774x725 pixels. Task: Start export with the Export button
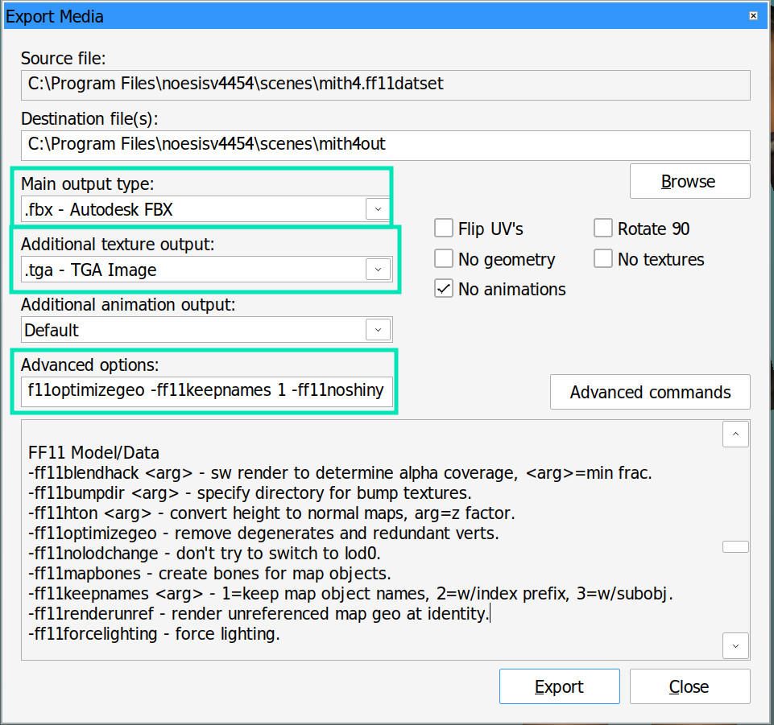point(559,686)
